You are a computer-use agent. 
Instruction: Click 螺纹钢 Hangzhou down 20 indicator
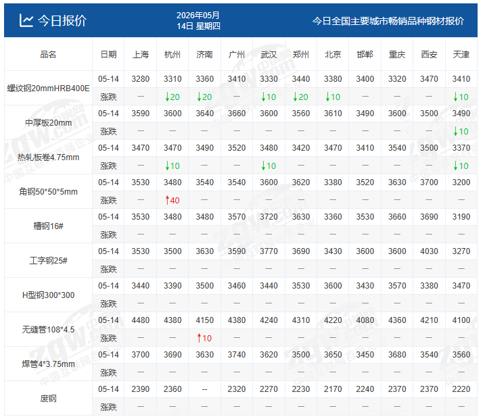(x=172, y=97)
